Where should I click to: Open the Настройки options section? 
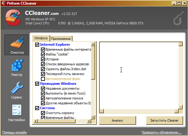point(17,113)
